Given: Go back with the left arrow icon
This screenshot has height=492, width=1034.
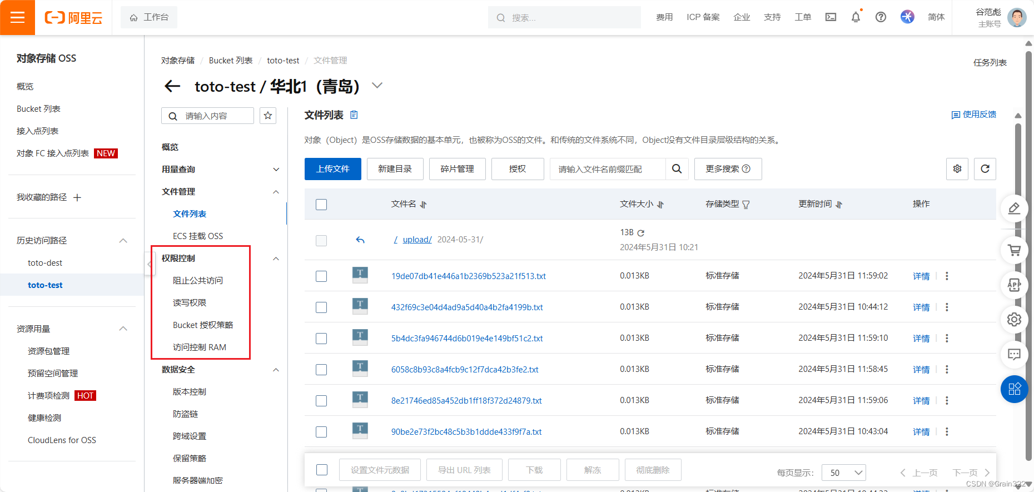Looking at the screenshot, I should coord(173,86).
